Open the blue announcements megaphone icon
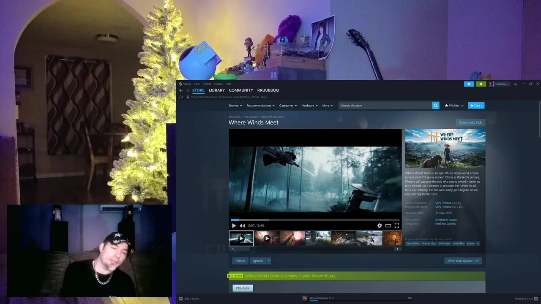 point(469,84)
